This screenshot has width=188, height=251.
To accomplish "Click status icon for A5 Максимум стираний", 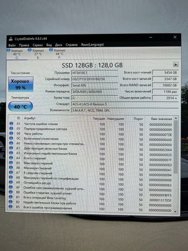I will pos(11,163).
